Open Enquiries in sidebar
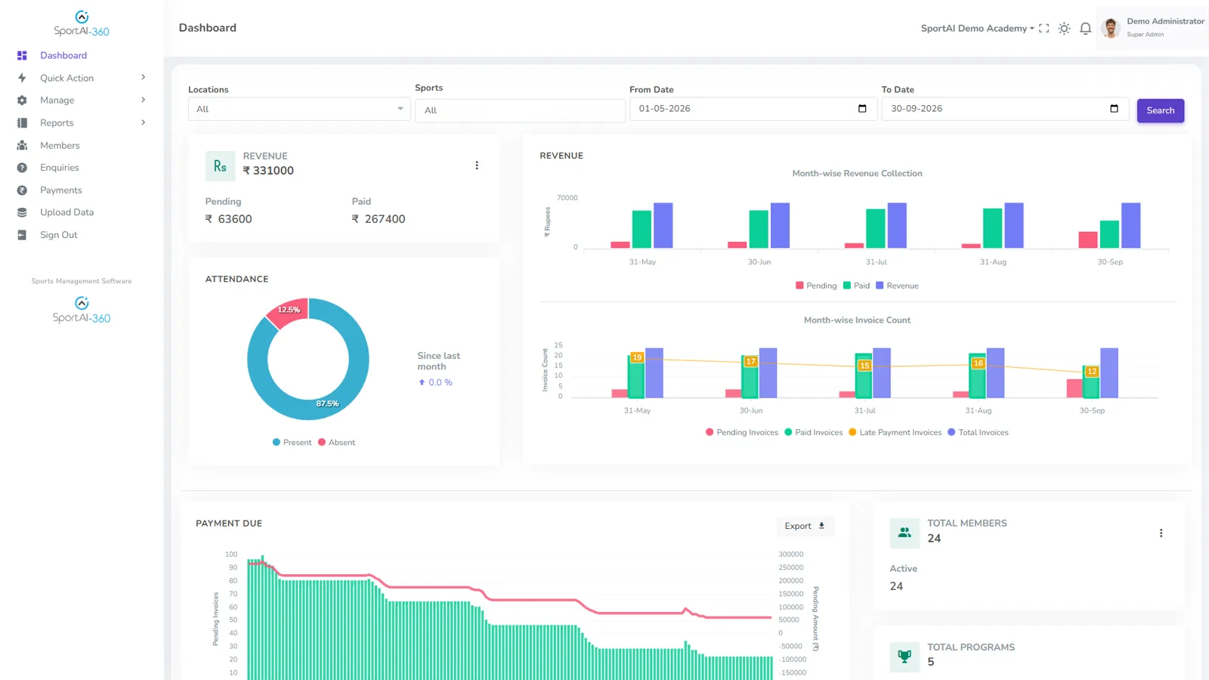 coord(60,168)
